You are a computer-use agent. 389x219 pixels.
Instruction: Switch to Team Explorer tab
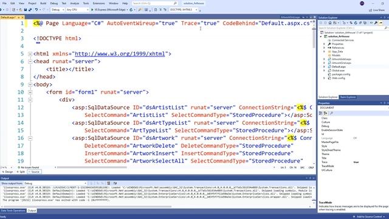[x=348, y=97]
